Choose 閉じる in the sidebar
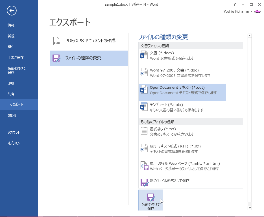Viewport: 264px width, 217px height. coord(19,115)
